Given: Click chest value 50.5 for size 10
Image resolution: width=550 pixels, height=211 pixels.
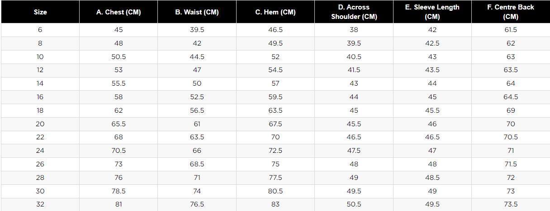Looking at the screenshot, I should (x=119, y=57).
